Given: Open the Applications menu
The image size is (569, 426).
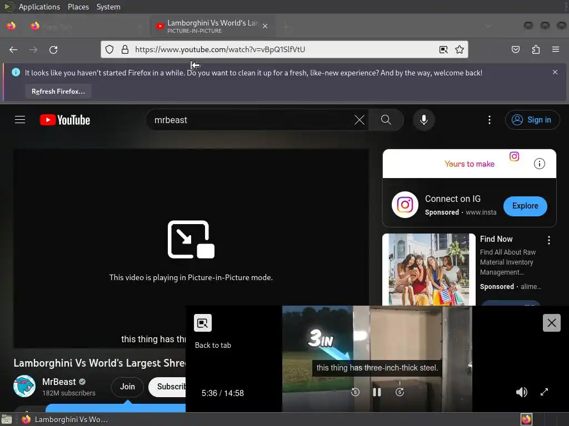Looking at the screenshot, I should [x=39, y=7].
